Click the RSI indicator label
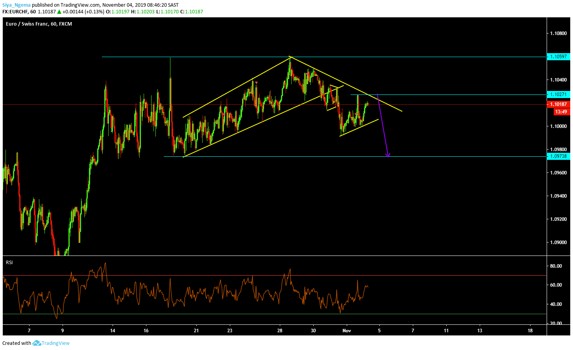573x350 pixels. (9, 263)
